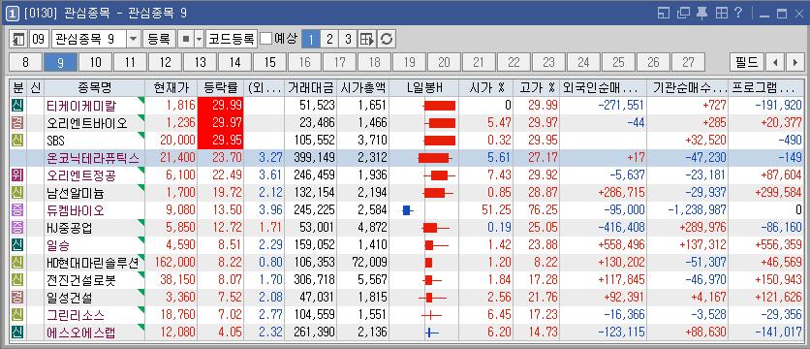The height and width of the screenshot is (349, 810).
Task: Click the 20,000 price cell of SBS
Action: (x=171, y=141)
